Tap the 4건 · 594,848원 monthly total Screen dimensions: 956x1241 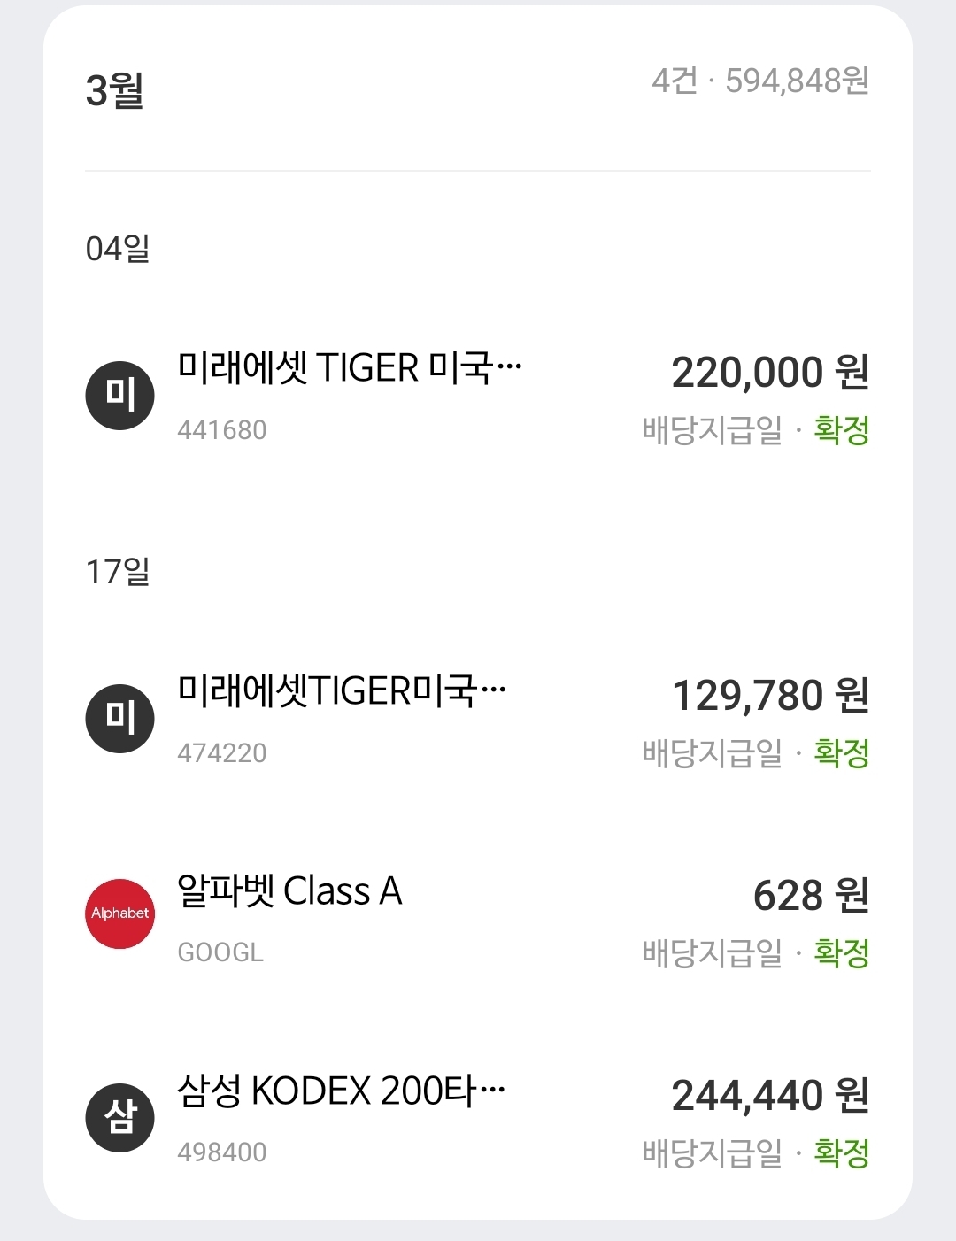[x=759, y=81]
